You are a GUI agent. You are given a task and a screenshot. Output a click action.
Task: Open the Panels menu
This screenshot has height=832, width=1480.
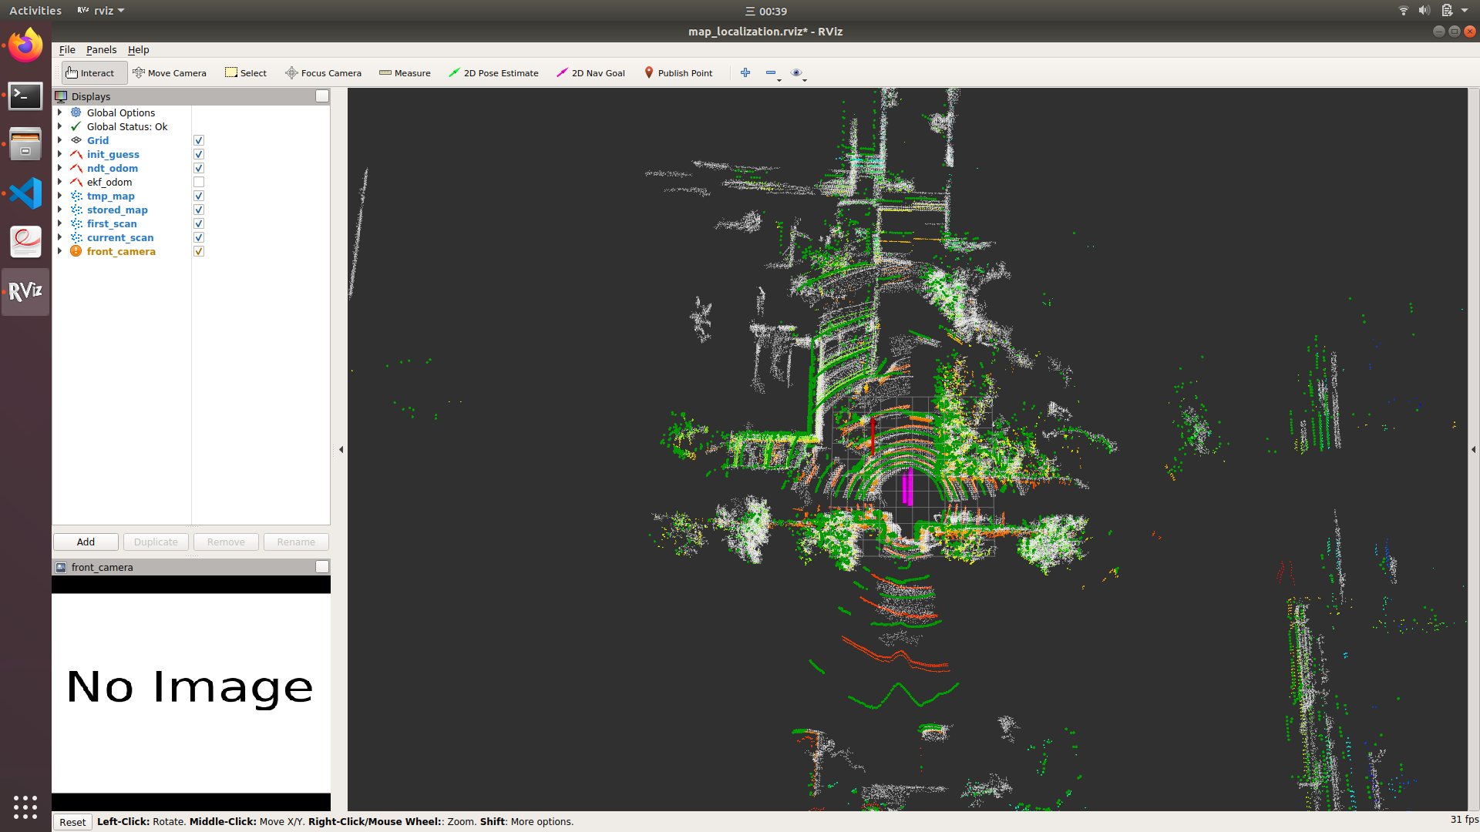[x=101, y=49]
